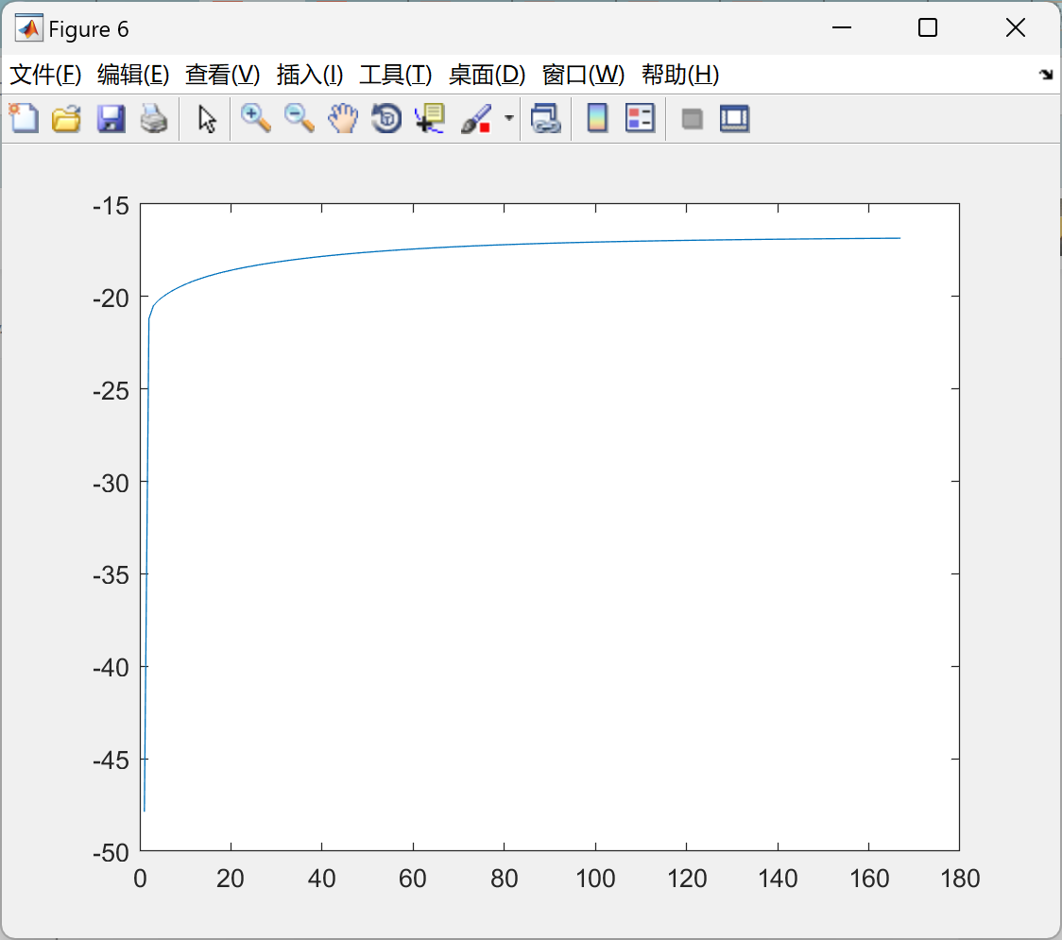Print the figure using printer icon
The width and height of the screenshot is (1062, 940).
click(154, 118)
